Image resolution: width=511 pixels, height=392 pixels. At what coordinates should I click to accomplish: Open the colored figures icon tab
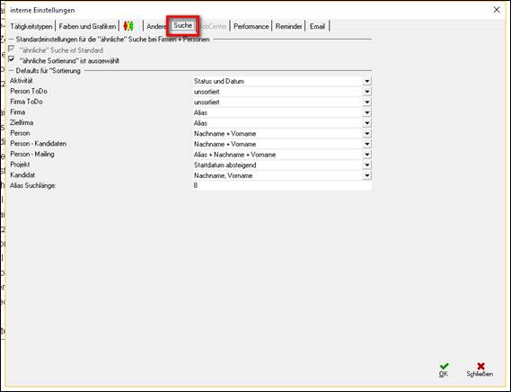128,26
